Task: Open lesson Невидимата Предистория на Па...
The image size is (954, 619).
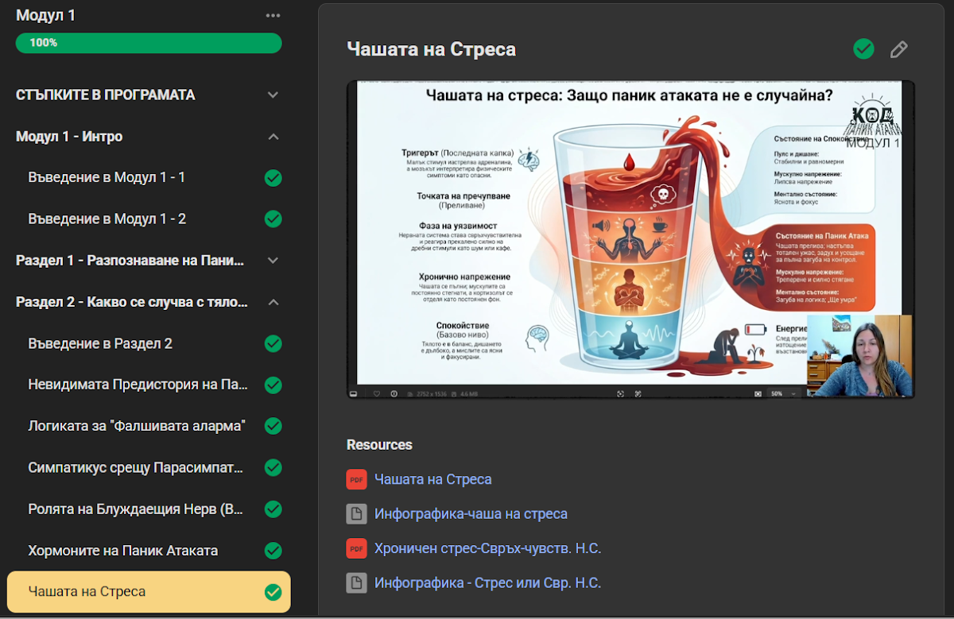Action: (138, 385)
